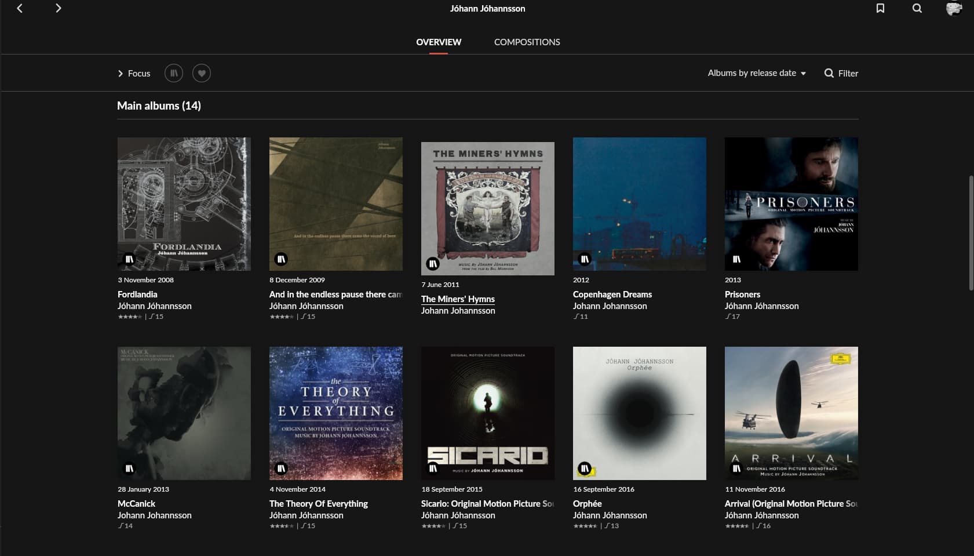Toggle the in-library filter circle button

click(x=174, y=73)
